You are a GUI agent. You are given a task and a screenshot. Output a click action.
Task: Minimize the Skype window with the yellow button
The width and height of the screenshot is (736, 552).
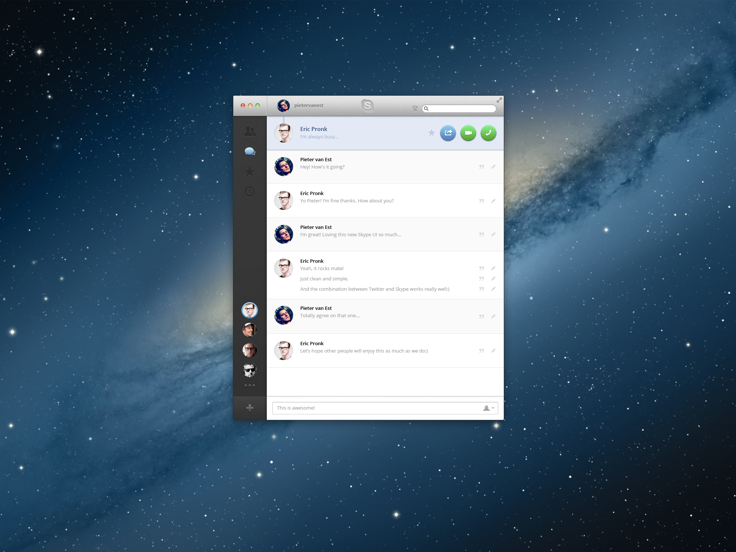(250, 106)
